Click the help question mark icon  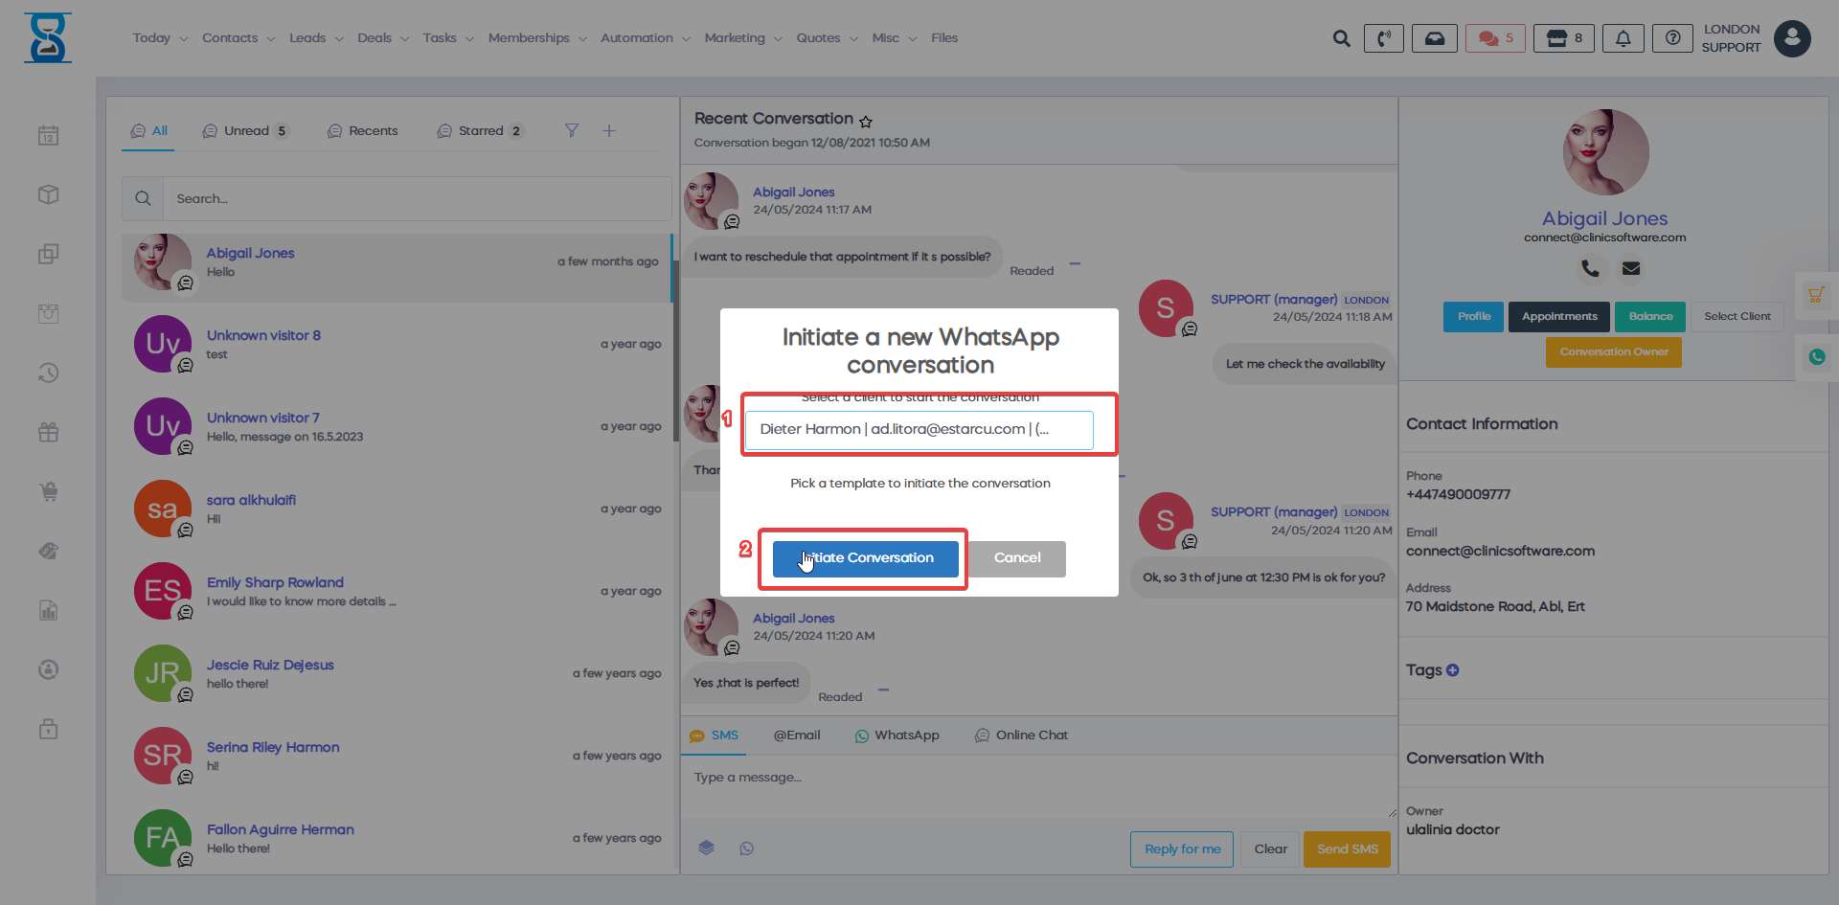click(1672, 38)
